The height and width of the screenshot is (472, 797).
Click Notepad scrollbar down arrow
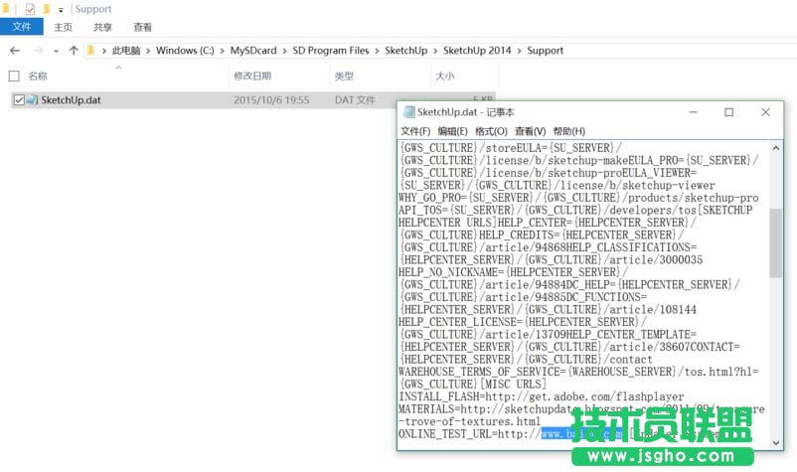(x=776, y=442)
